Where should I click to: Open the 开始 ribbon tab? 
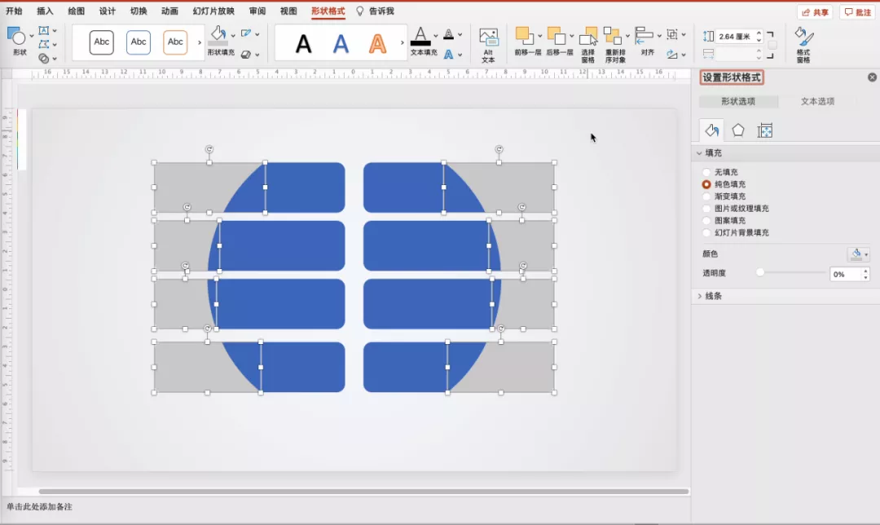14,11
